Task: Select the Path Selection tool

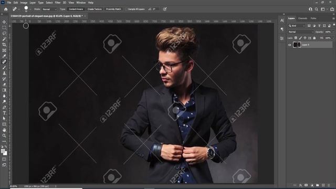Action: click(x=4, y=119)
